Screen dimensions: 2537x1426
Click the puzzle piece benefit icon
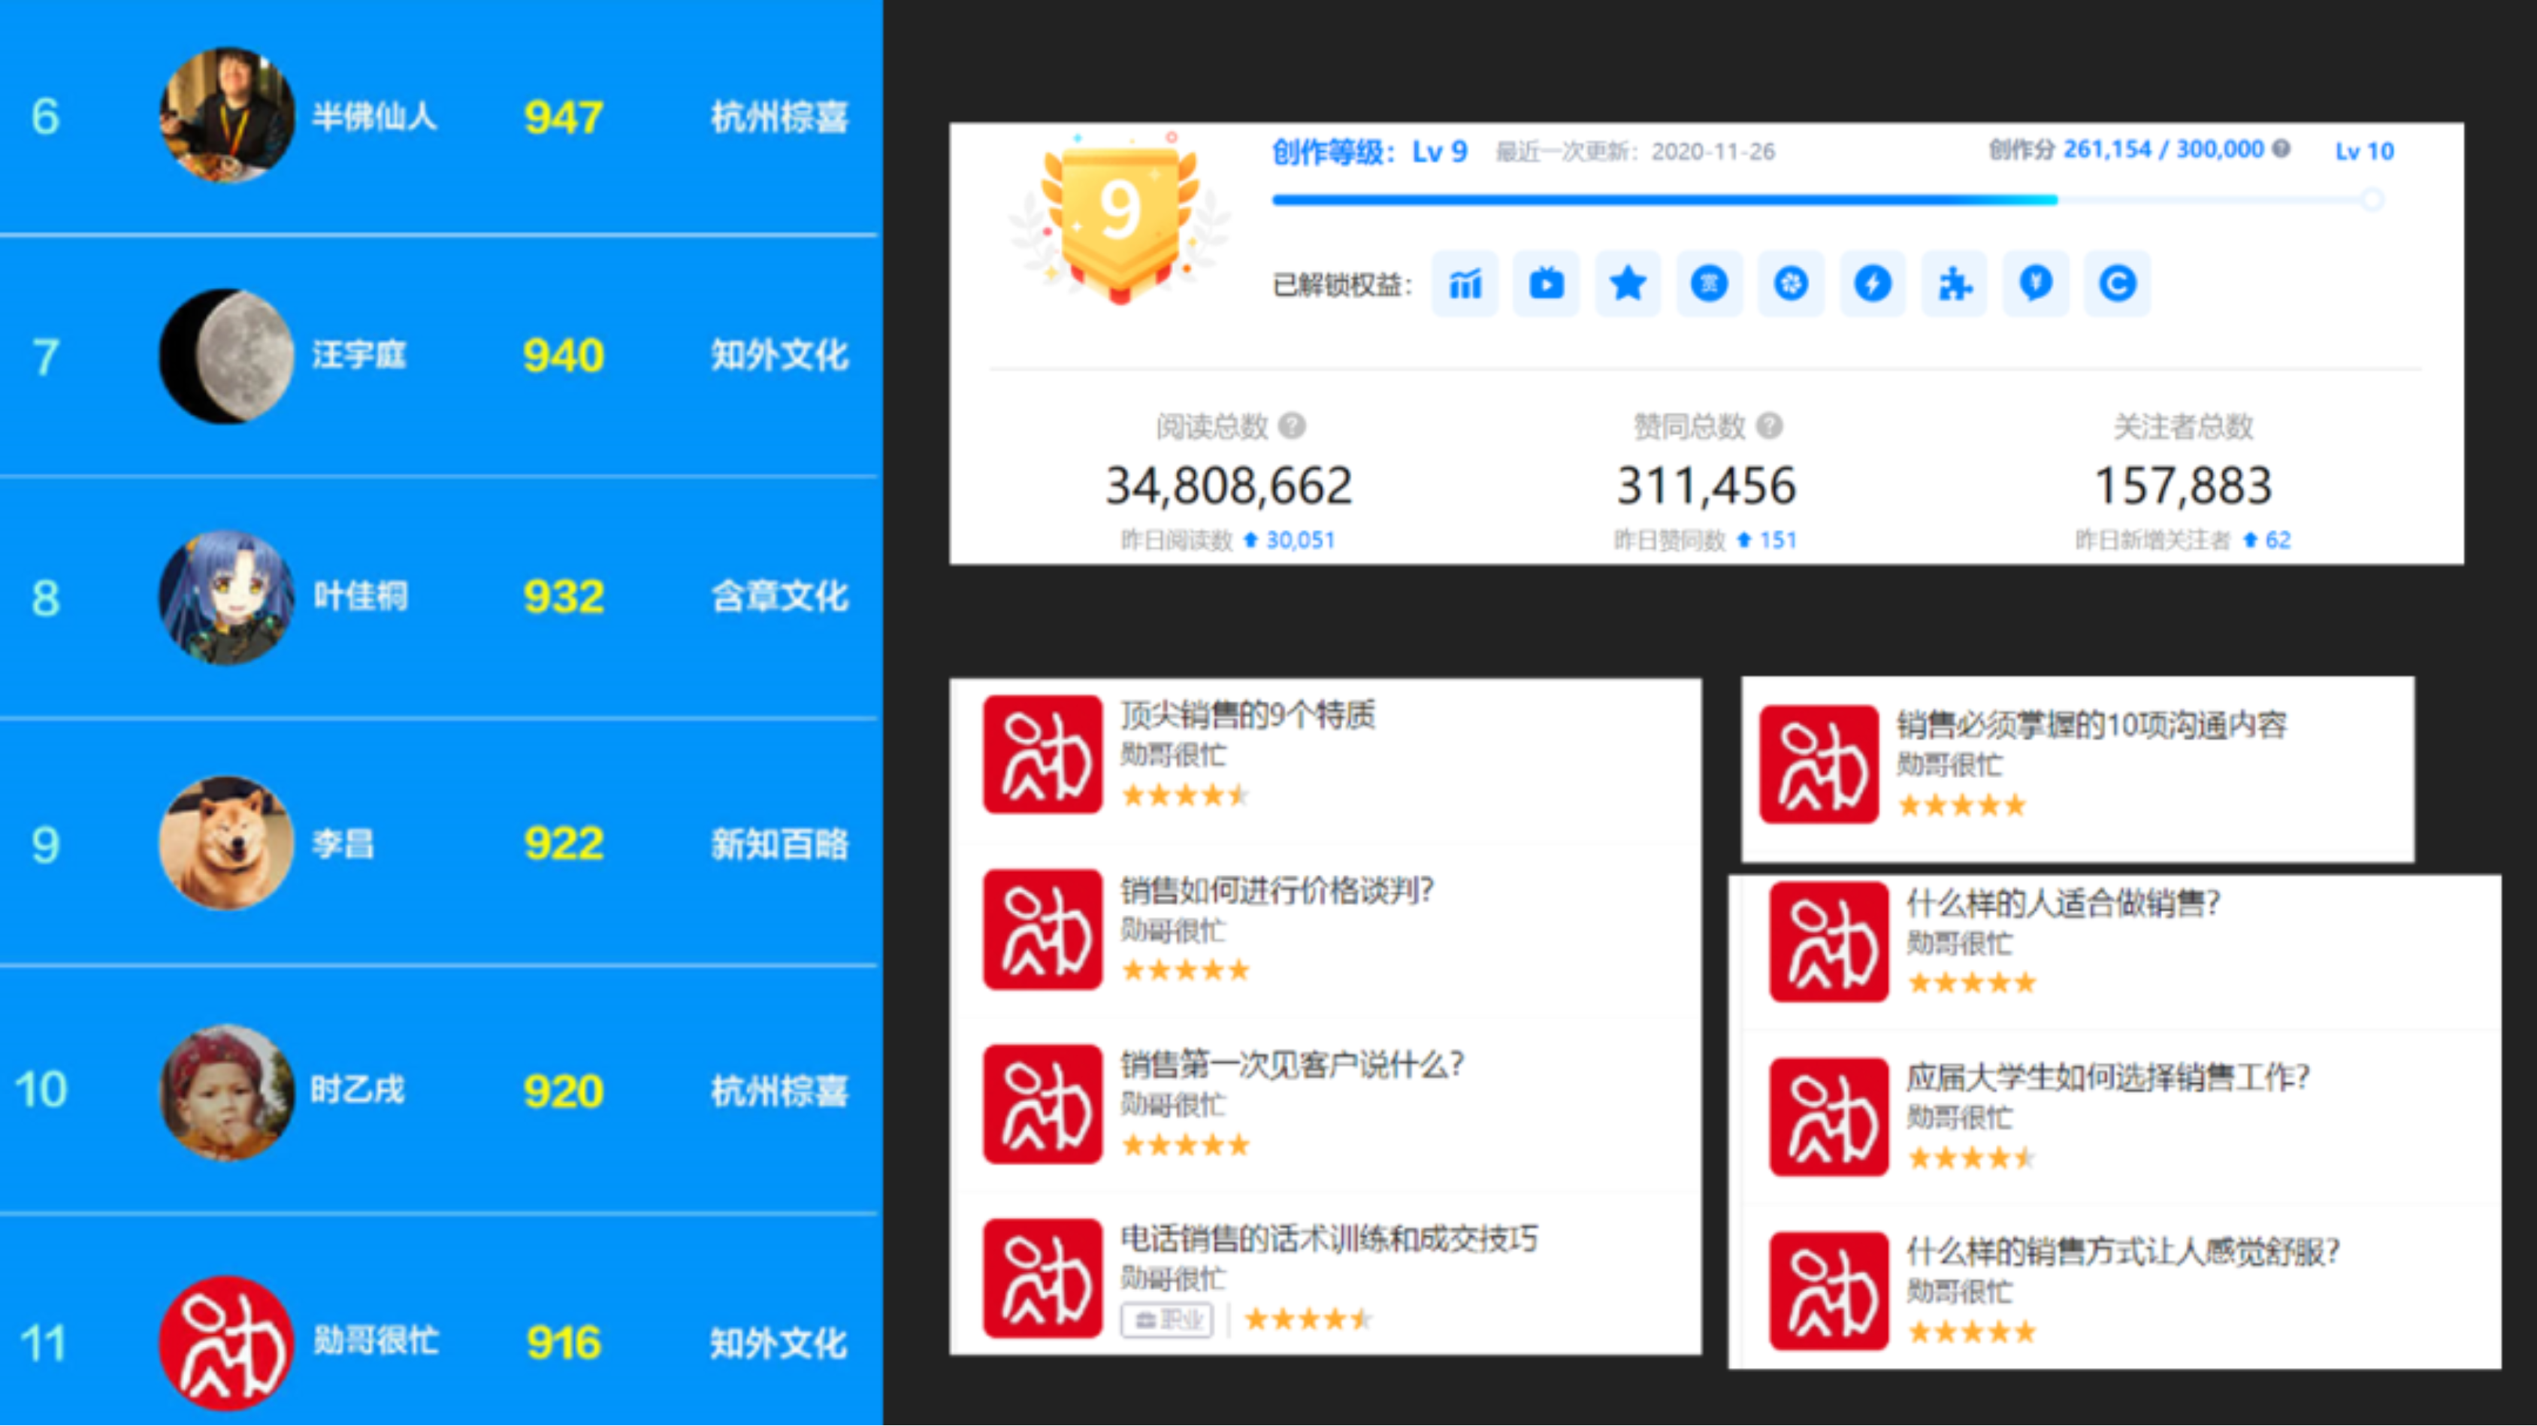coord(1954,284)
